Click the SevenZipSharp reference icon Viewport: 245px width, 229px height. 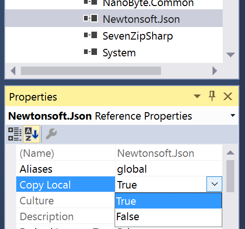tap(90, 35)
